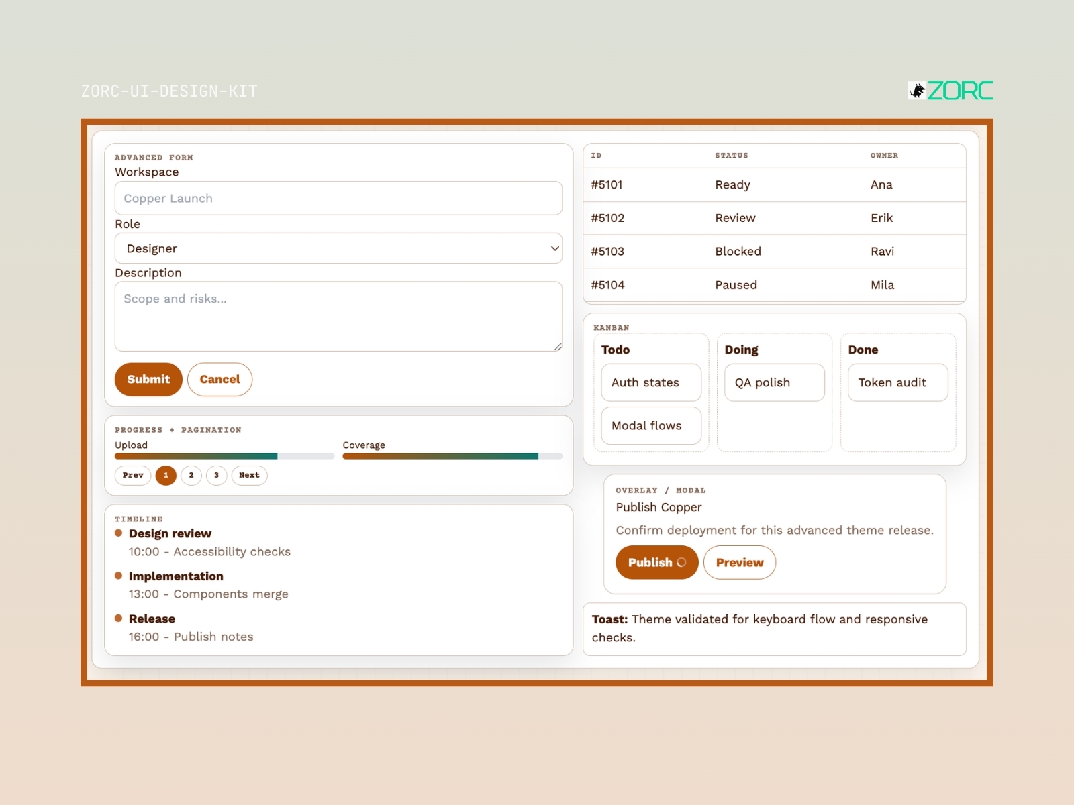Click the ID column header
1074x805 pixels.
pyautogui.click(x=596, y=156)
